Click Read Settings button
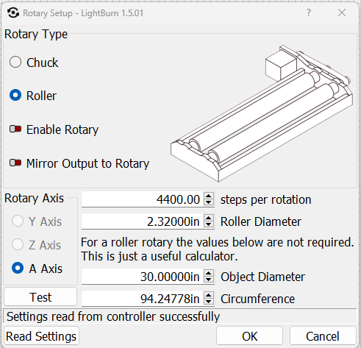 click(41, 335)
